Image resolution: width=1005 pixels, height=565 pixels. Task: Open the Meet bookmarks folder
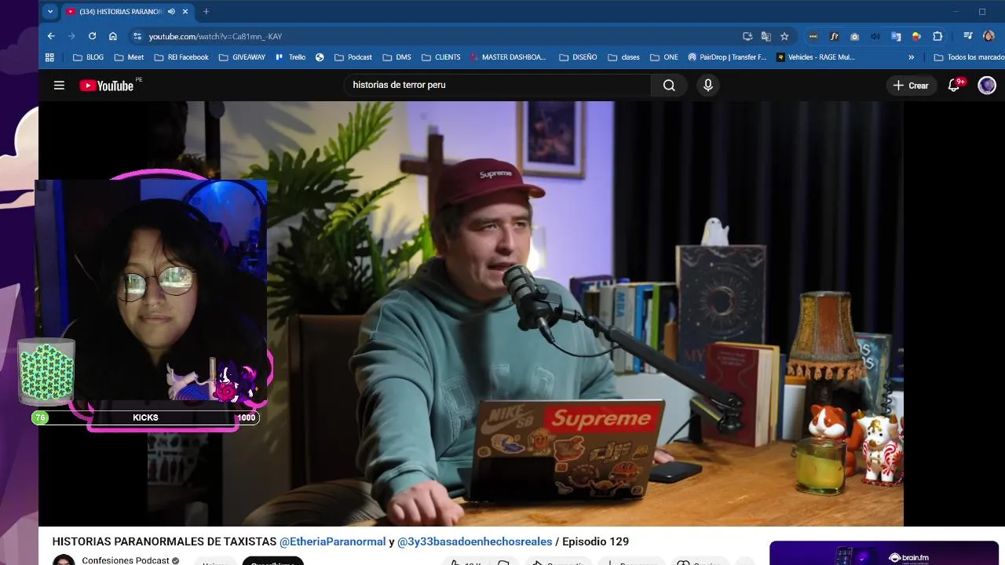(x=129, y=57)
